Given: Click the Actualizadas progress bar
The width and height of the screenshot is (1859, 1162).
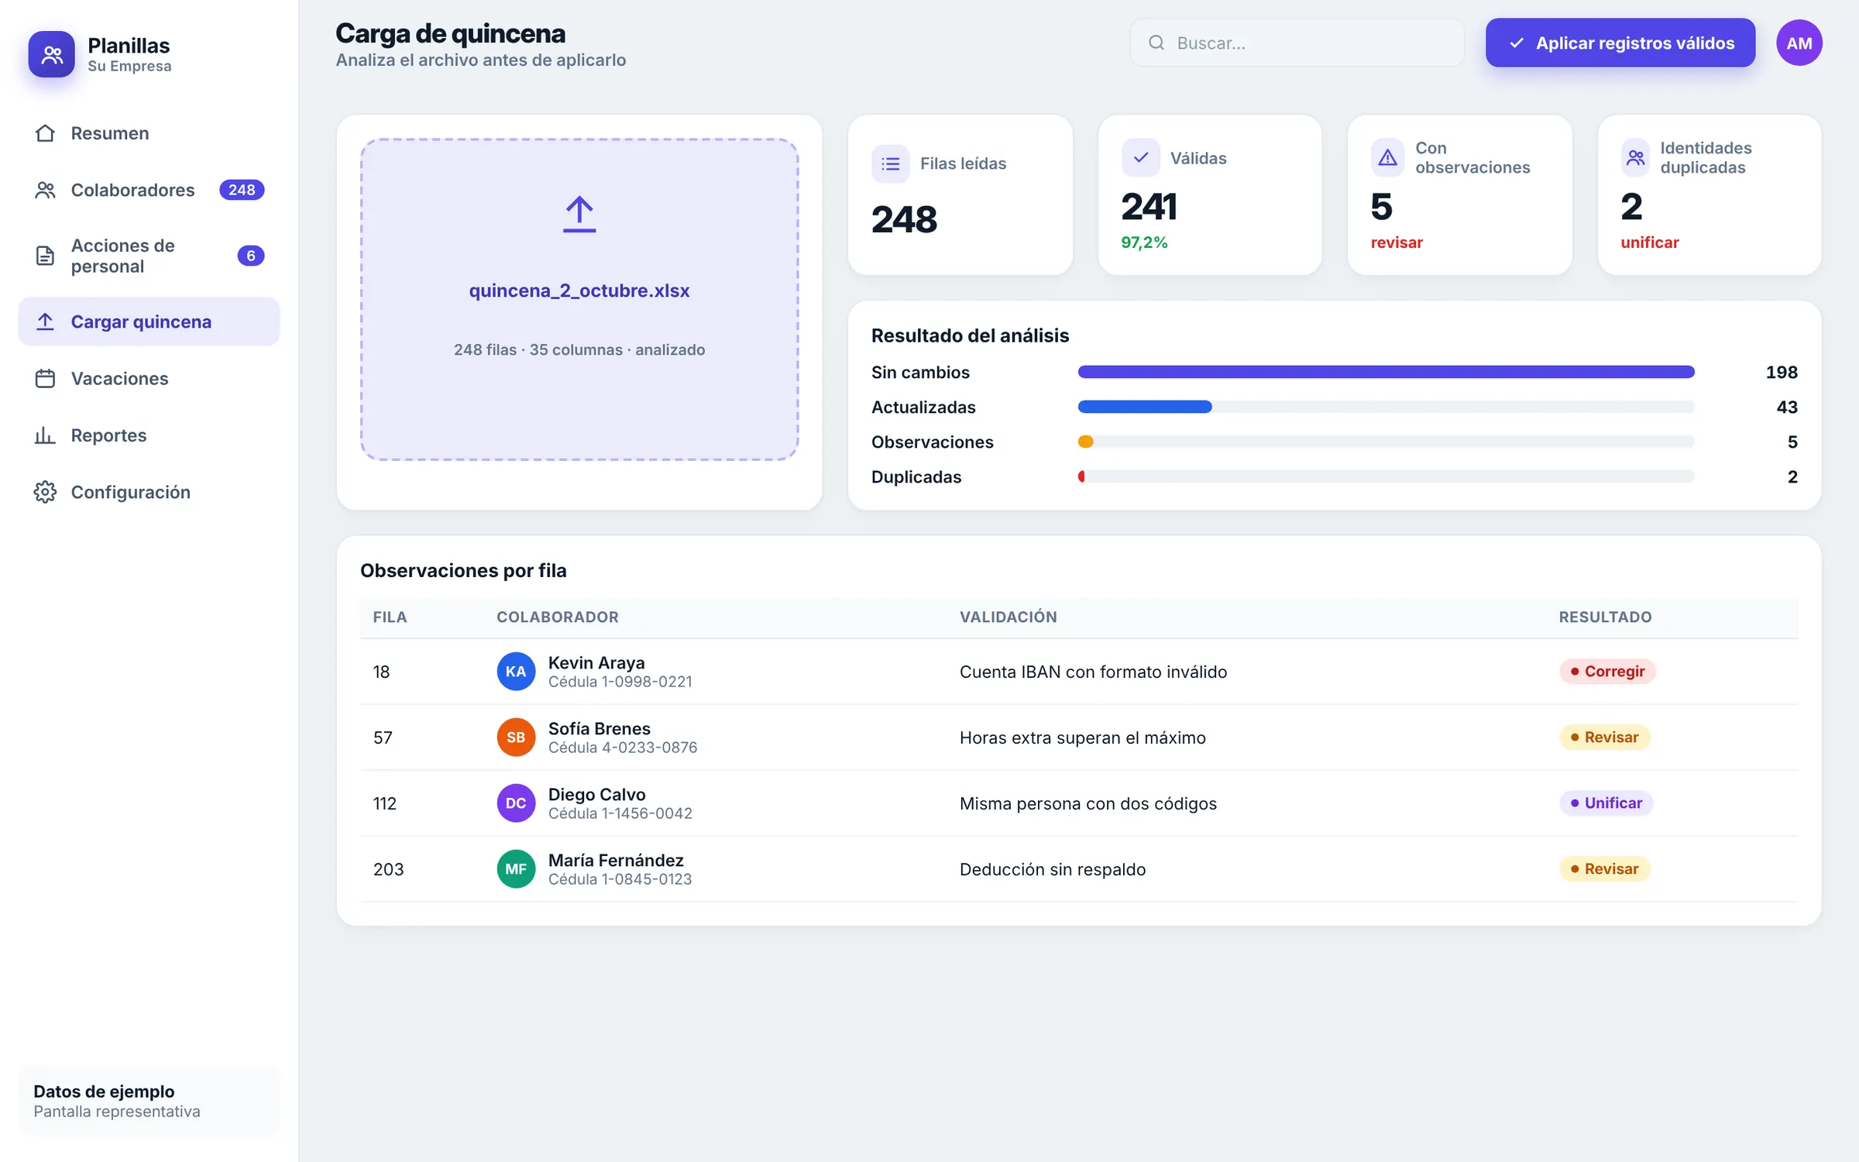Looking at the screenshot, I should [1386, 407].
